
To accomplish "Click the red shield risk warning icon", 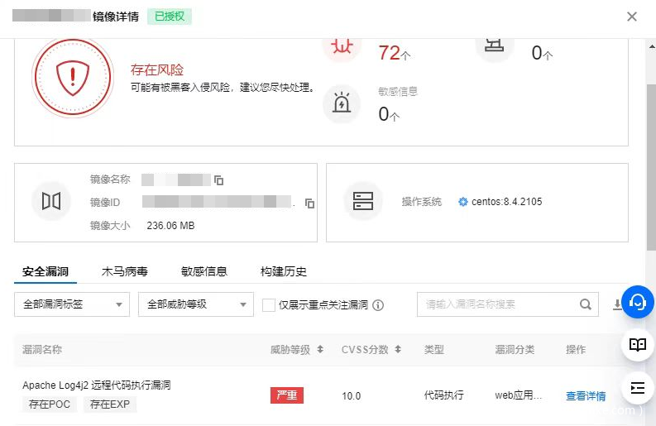I will [x=72, y=77].
